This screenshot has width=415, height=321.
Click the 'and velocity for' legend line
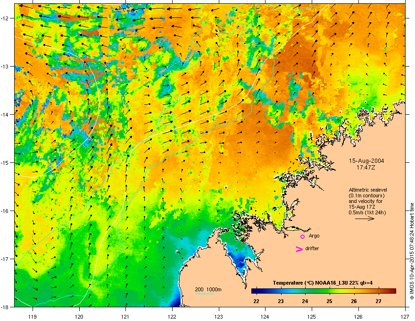(x=365, y=201)
